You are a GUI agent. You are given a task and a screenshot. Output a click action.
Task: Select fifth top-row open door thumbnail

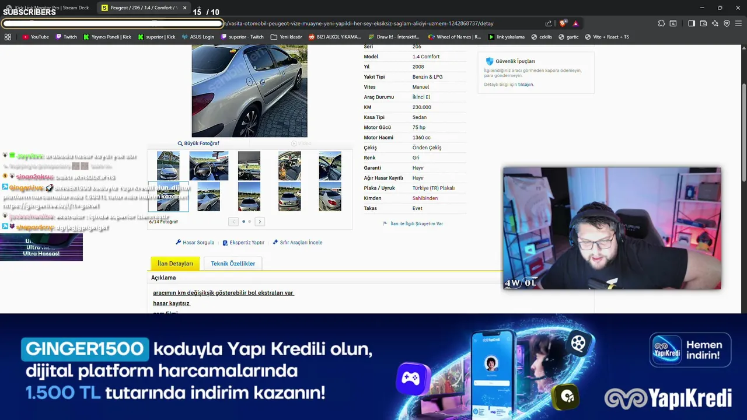coord(330,166)
